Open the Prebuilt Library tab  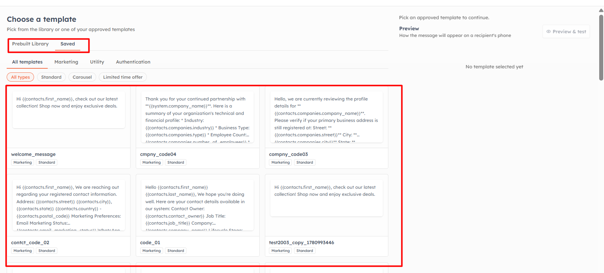coord(30,44)
